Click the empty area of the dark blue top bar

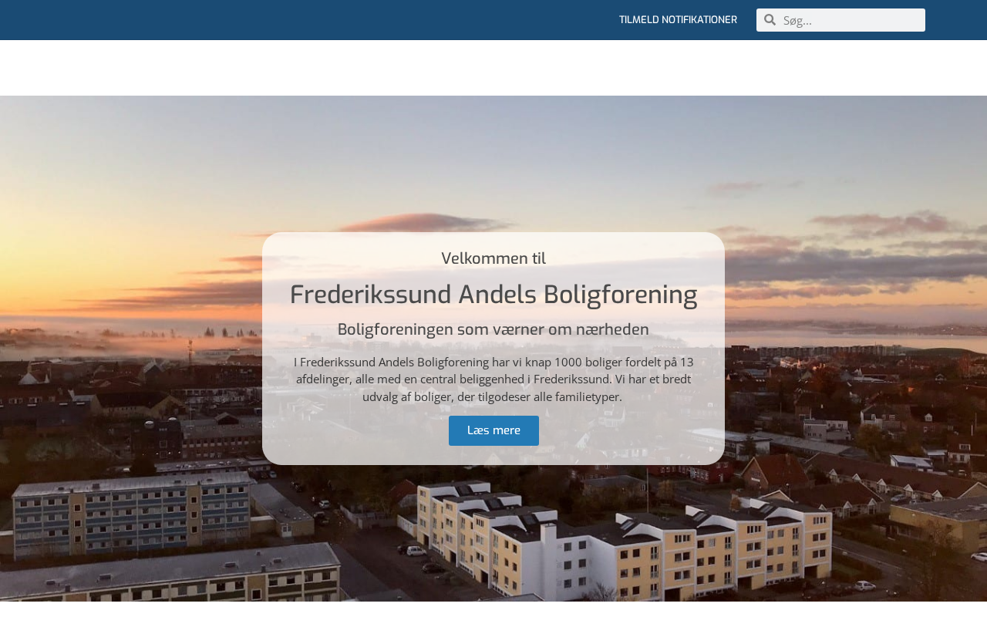click(308, 20)
